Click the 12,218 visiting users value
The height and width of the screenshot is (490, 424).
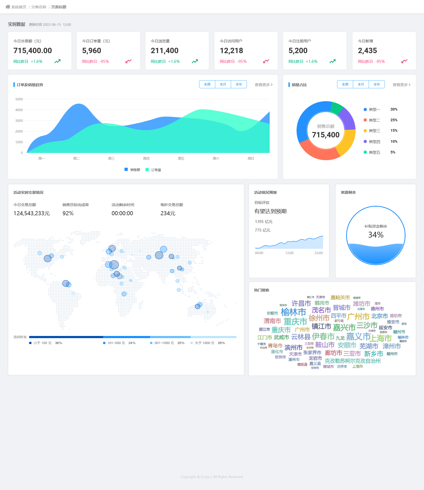tap(231, 50)
